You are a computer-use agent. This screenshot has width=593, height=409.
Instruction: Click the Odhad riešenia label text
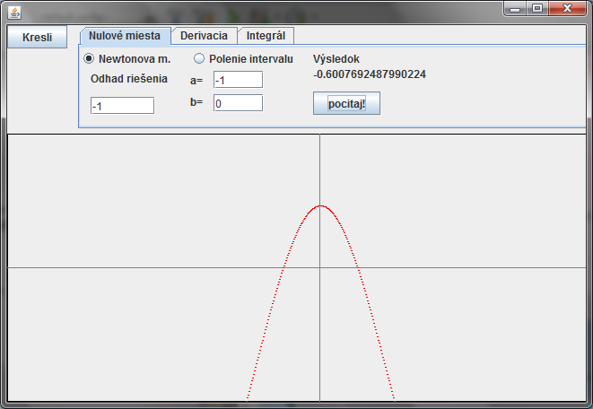(x=129, y=79)
